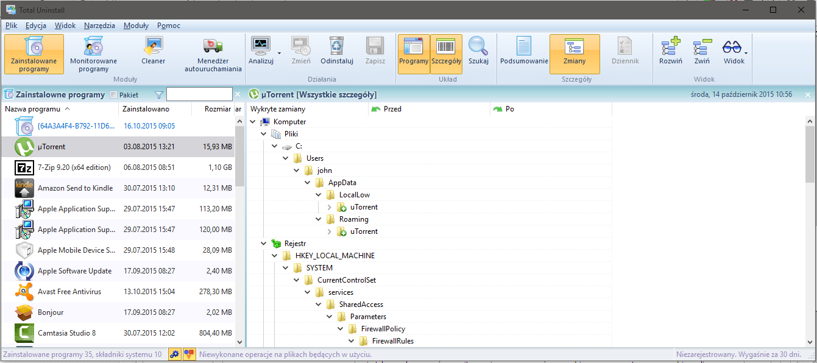Sort by the Rozmiar column header
This screenshot has width=817, height=363.
click(213, 109)
